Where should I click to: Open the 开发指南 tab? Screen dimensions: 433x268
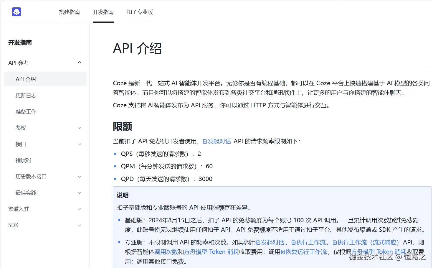(x=103, y=12)
